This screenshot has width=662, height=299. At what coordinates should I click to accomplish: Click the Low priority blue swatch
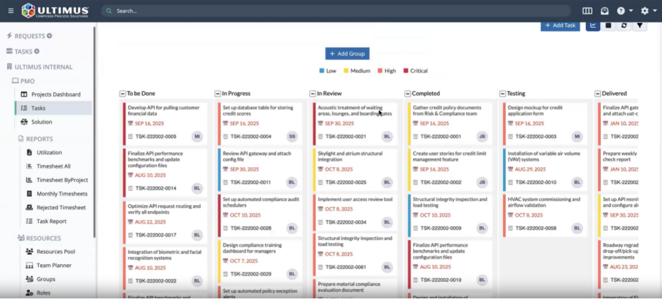tap(322, 71)
